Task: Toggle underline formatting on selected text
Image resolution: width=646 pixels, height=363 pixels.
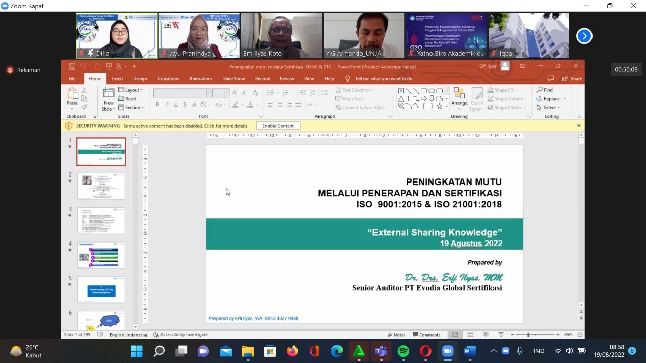Action: click(175, 104)
